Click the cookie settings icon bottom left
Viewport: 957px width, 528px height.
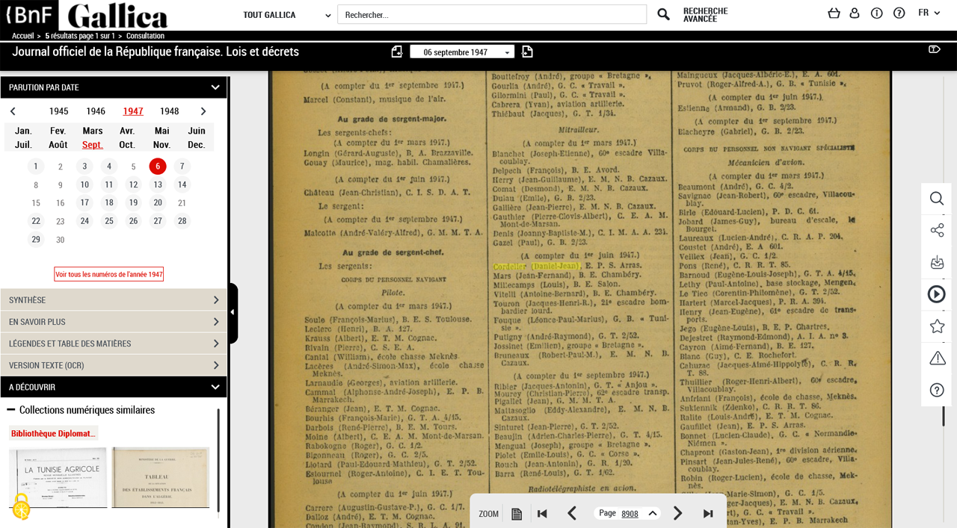point(21,508)
